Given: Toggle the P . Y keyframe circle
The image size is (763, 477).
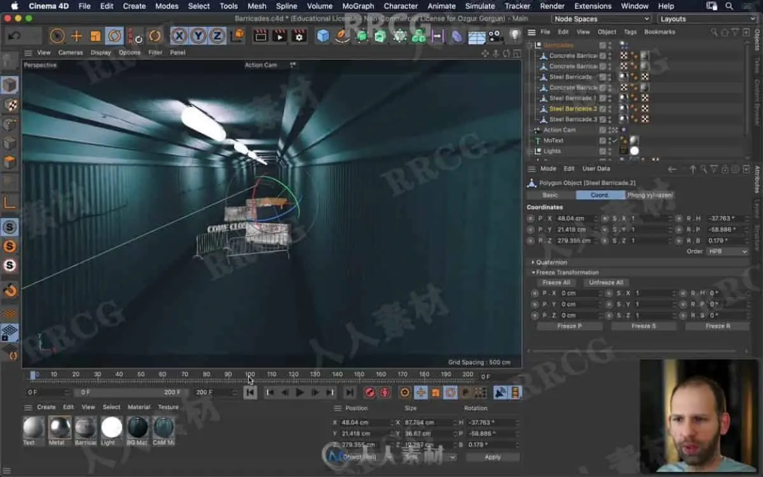Looking at the screenshot, I should [530, 230].
